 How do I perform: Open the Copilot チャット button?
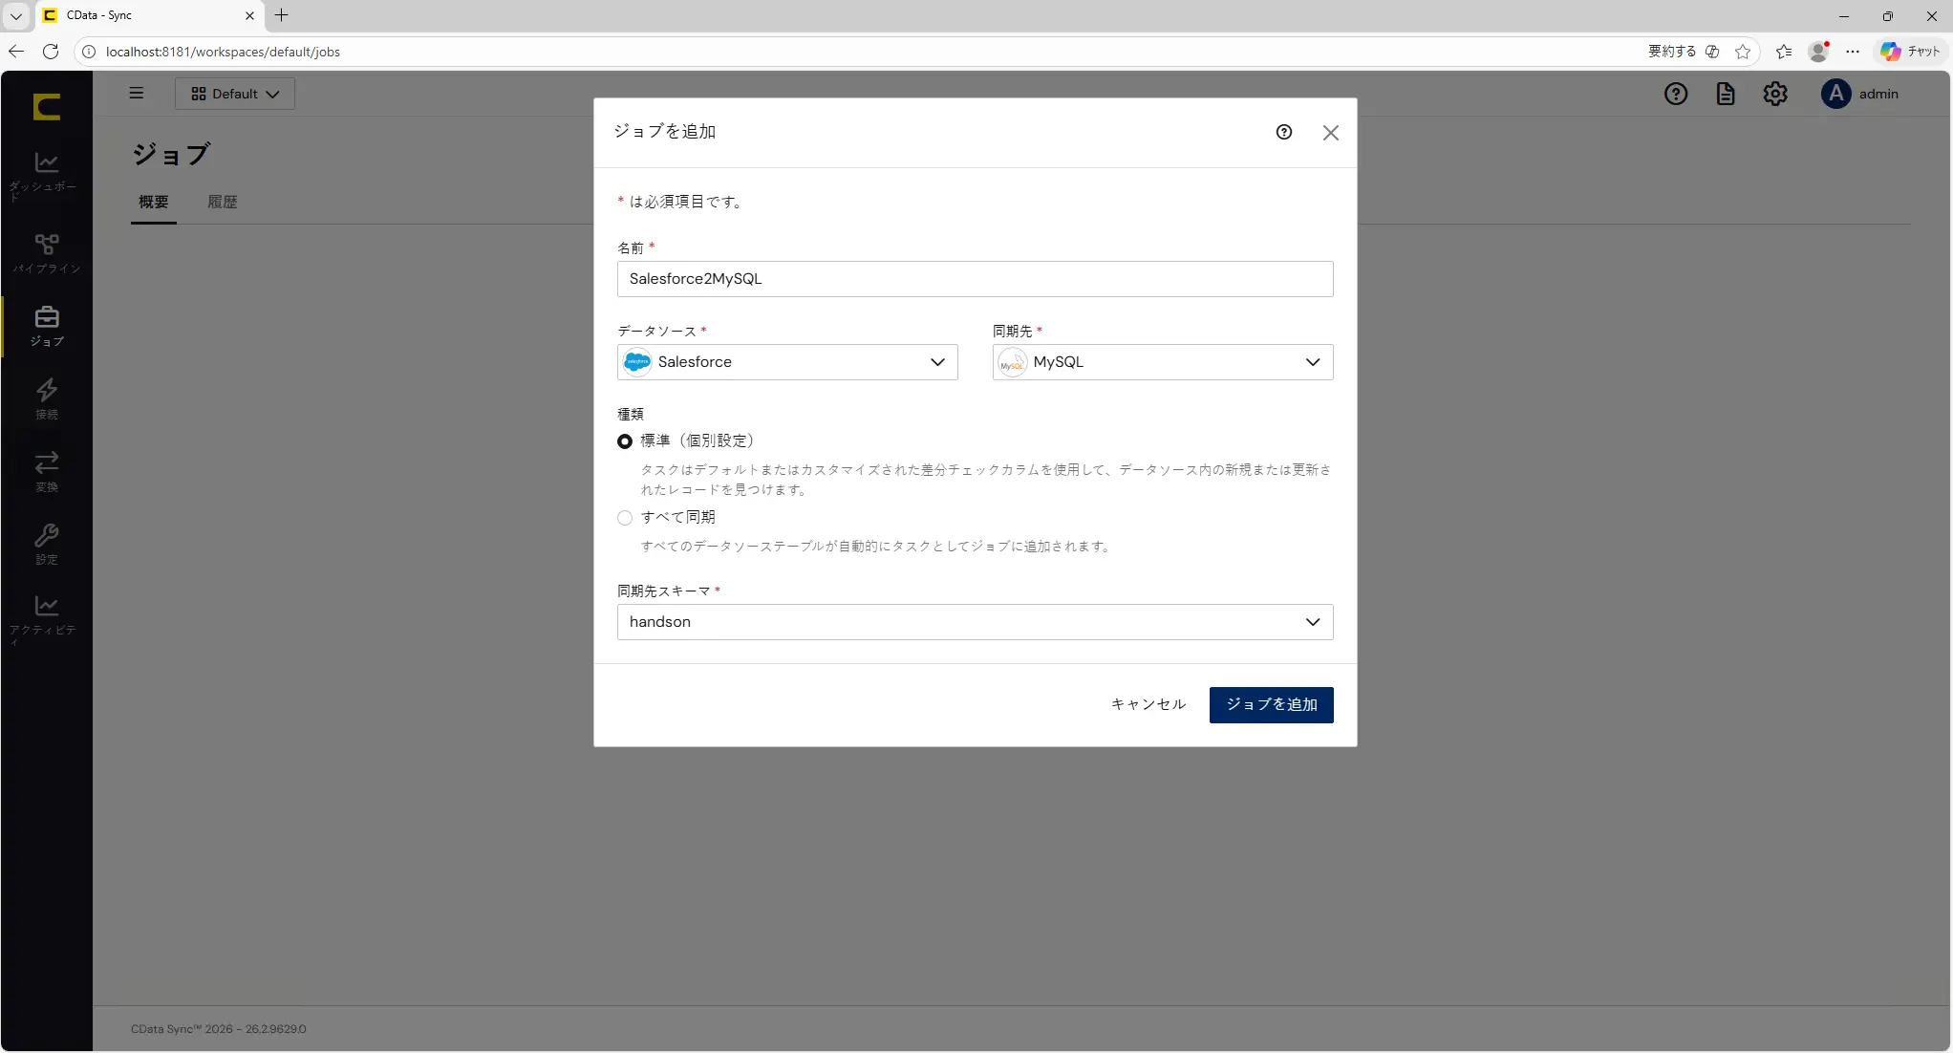[1910, 52]
